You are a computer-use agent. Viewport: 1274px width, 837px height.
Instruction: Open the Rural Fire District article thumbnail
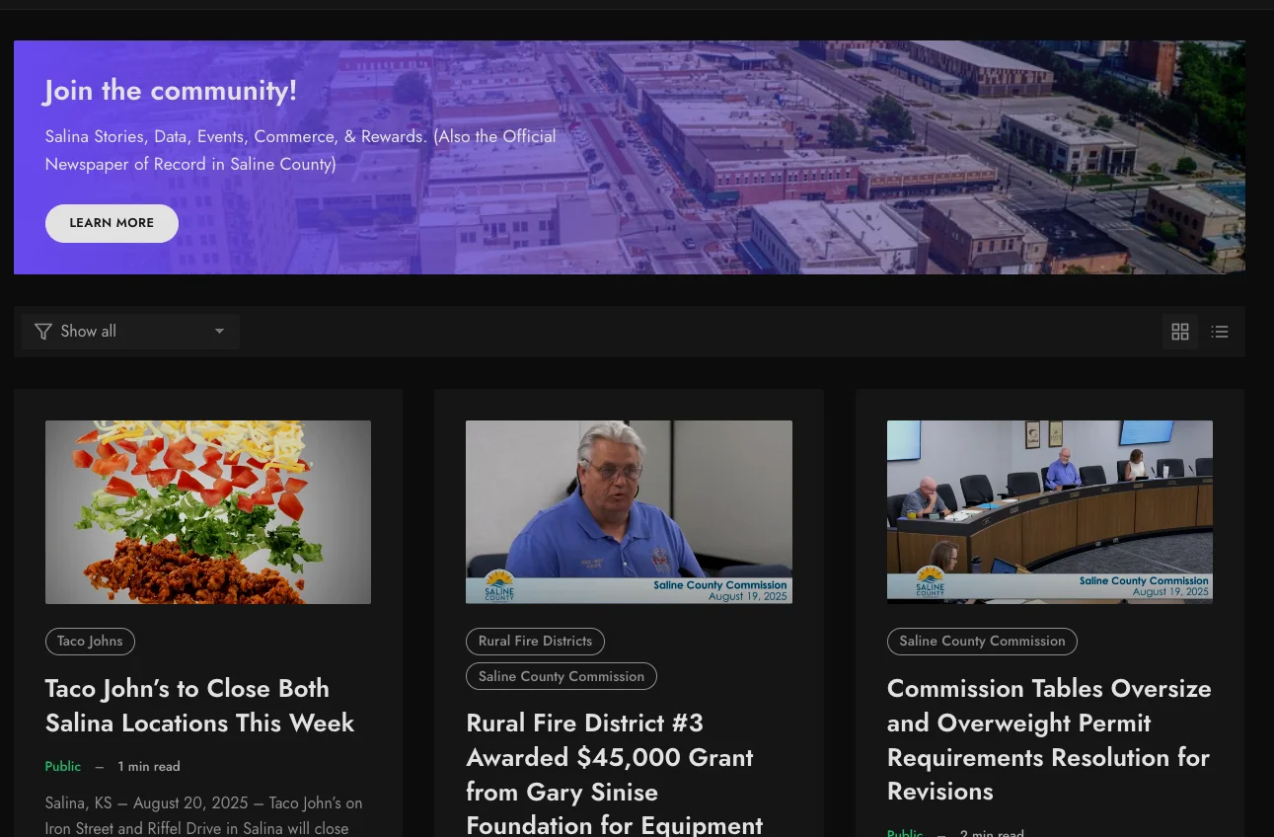pyautogui.click(x=629, y=512)
